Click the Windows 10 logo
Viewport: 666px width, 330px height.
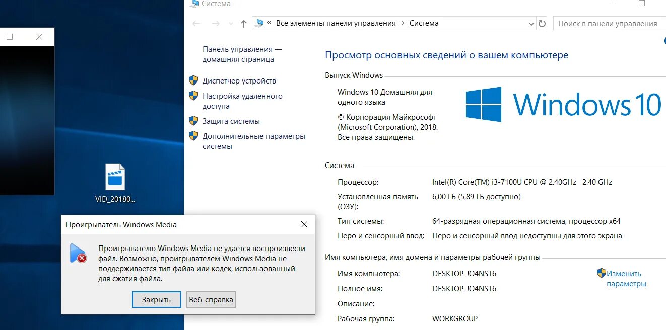[563, 104]
